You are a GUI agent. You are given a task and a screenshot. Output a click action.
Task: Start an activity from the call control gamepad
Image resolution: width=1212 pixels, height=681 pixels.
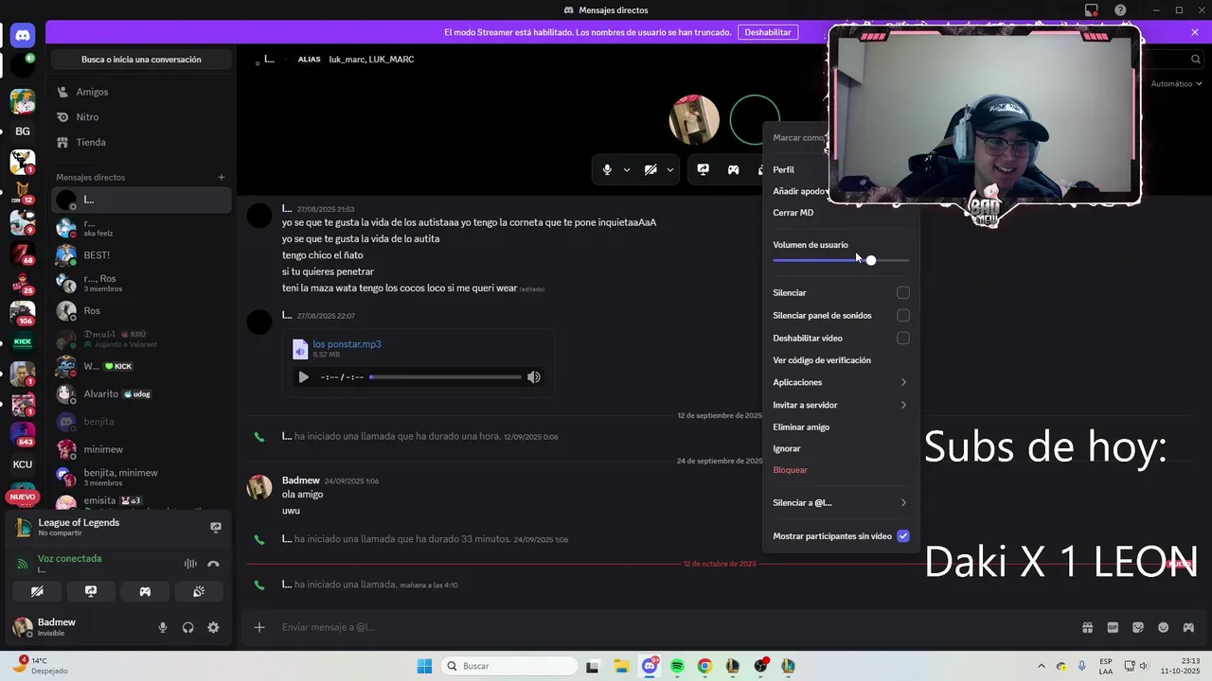click(x=733, y=169)
